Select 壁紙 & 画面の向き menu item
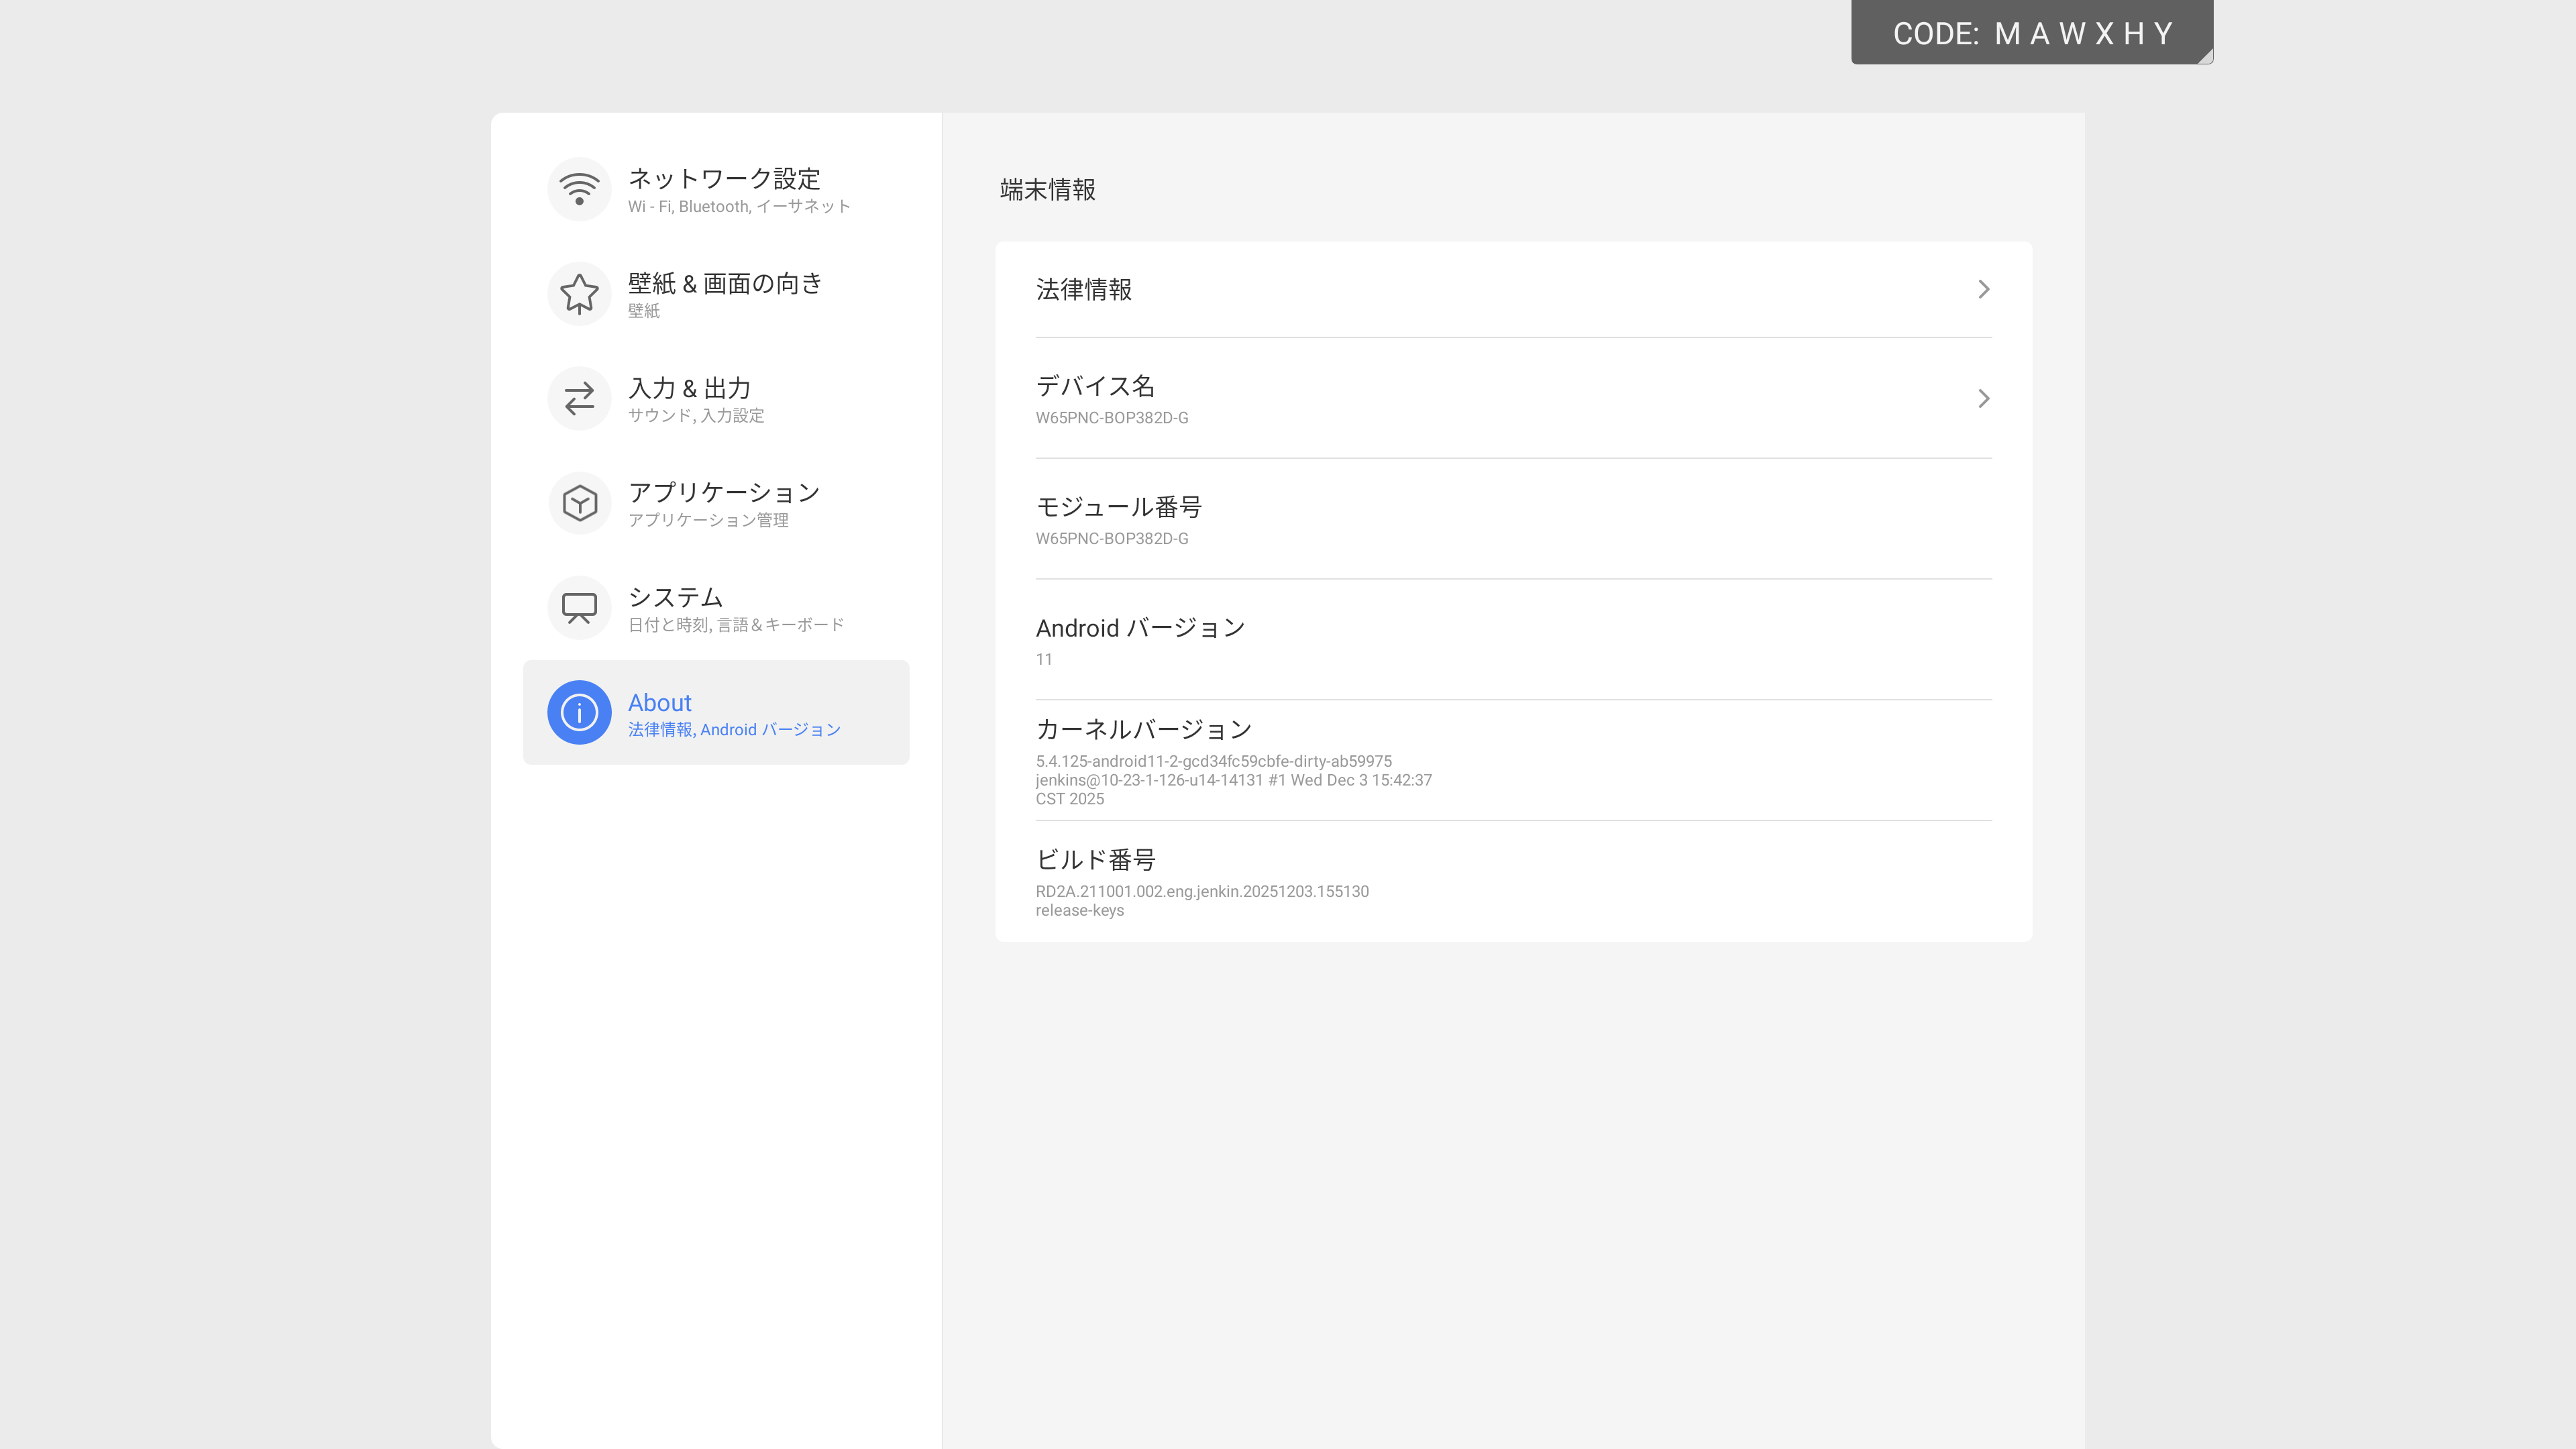Screen dimensions: 2576x1449 point(725,294)
